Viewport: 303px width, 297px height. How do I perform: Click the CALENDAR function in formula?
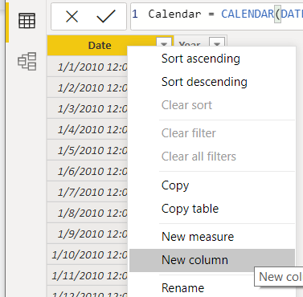pos(248,14)
